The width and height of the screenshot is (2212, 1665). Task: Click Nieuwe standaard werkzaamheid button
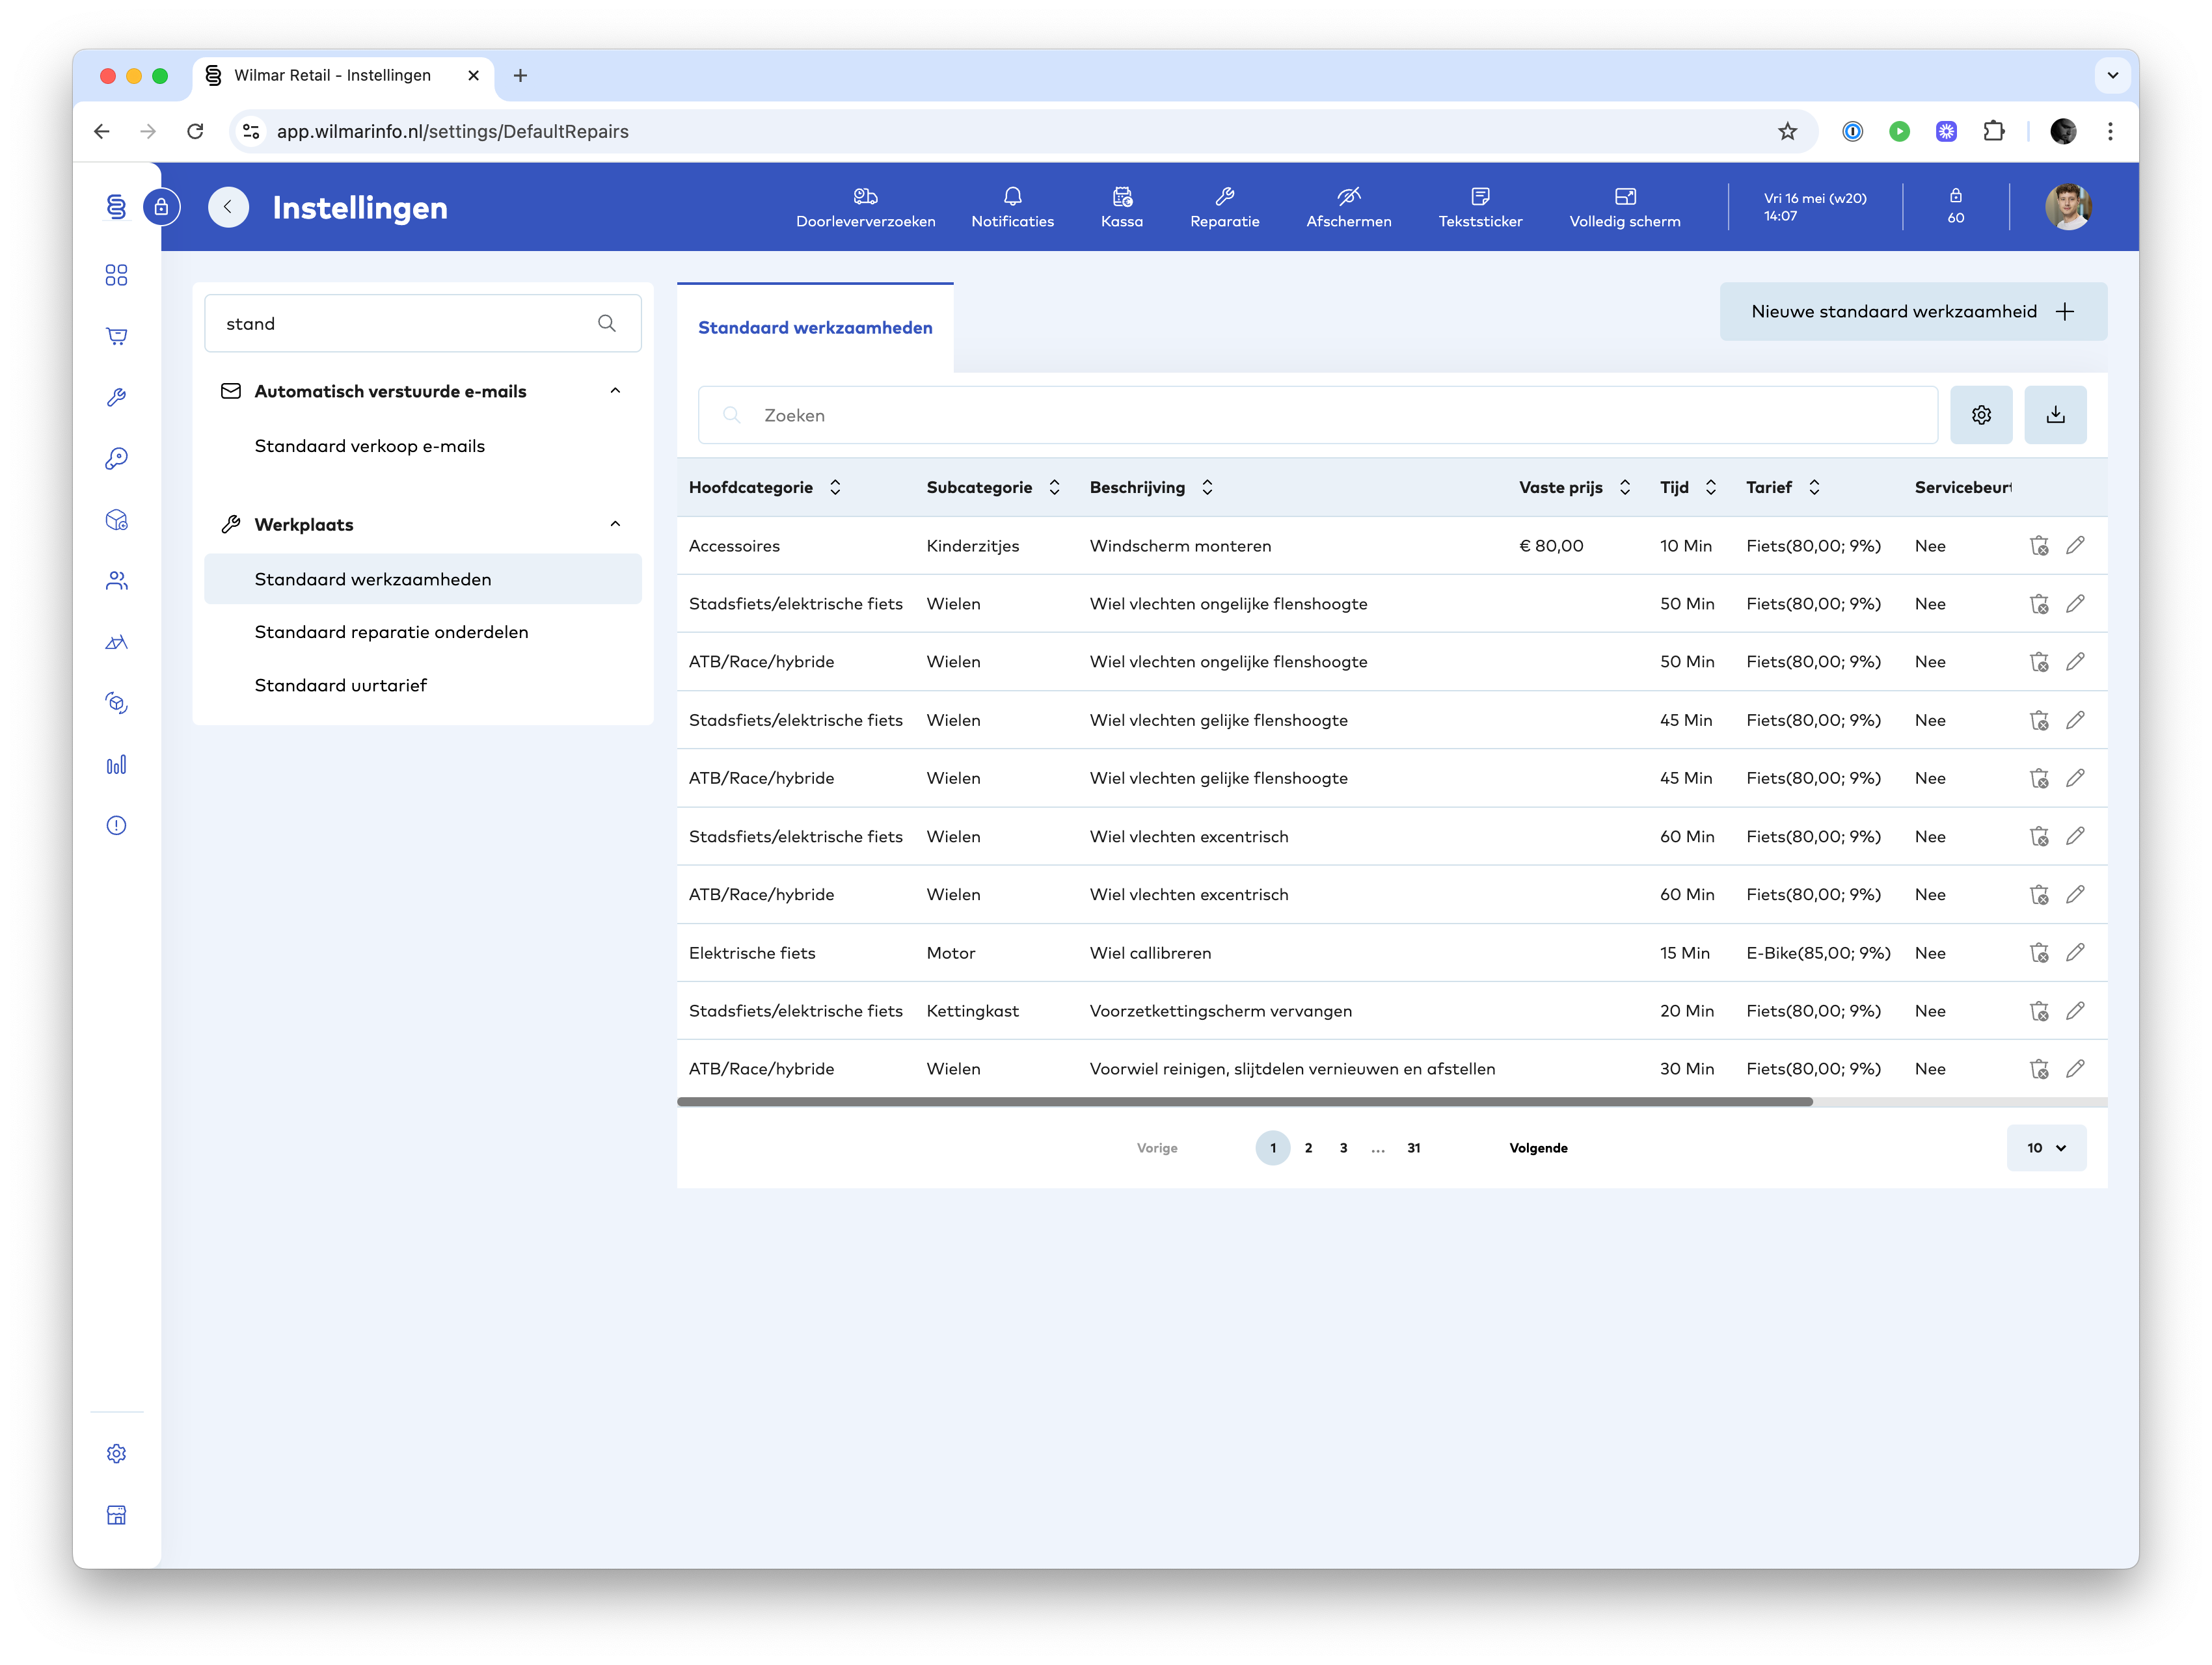[x=1912, y=312]
